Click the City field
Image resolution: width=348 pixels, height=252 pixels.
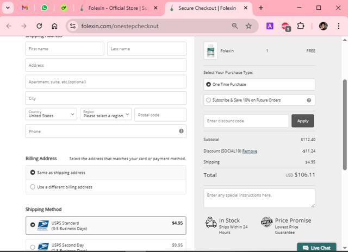106,98
